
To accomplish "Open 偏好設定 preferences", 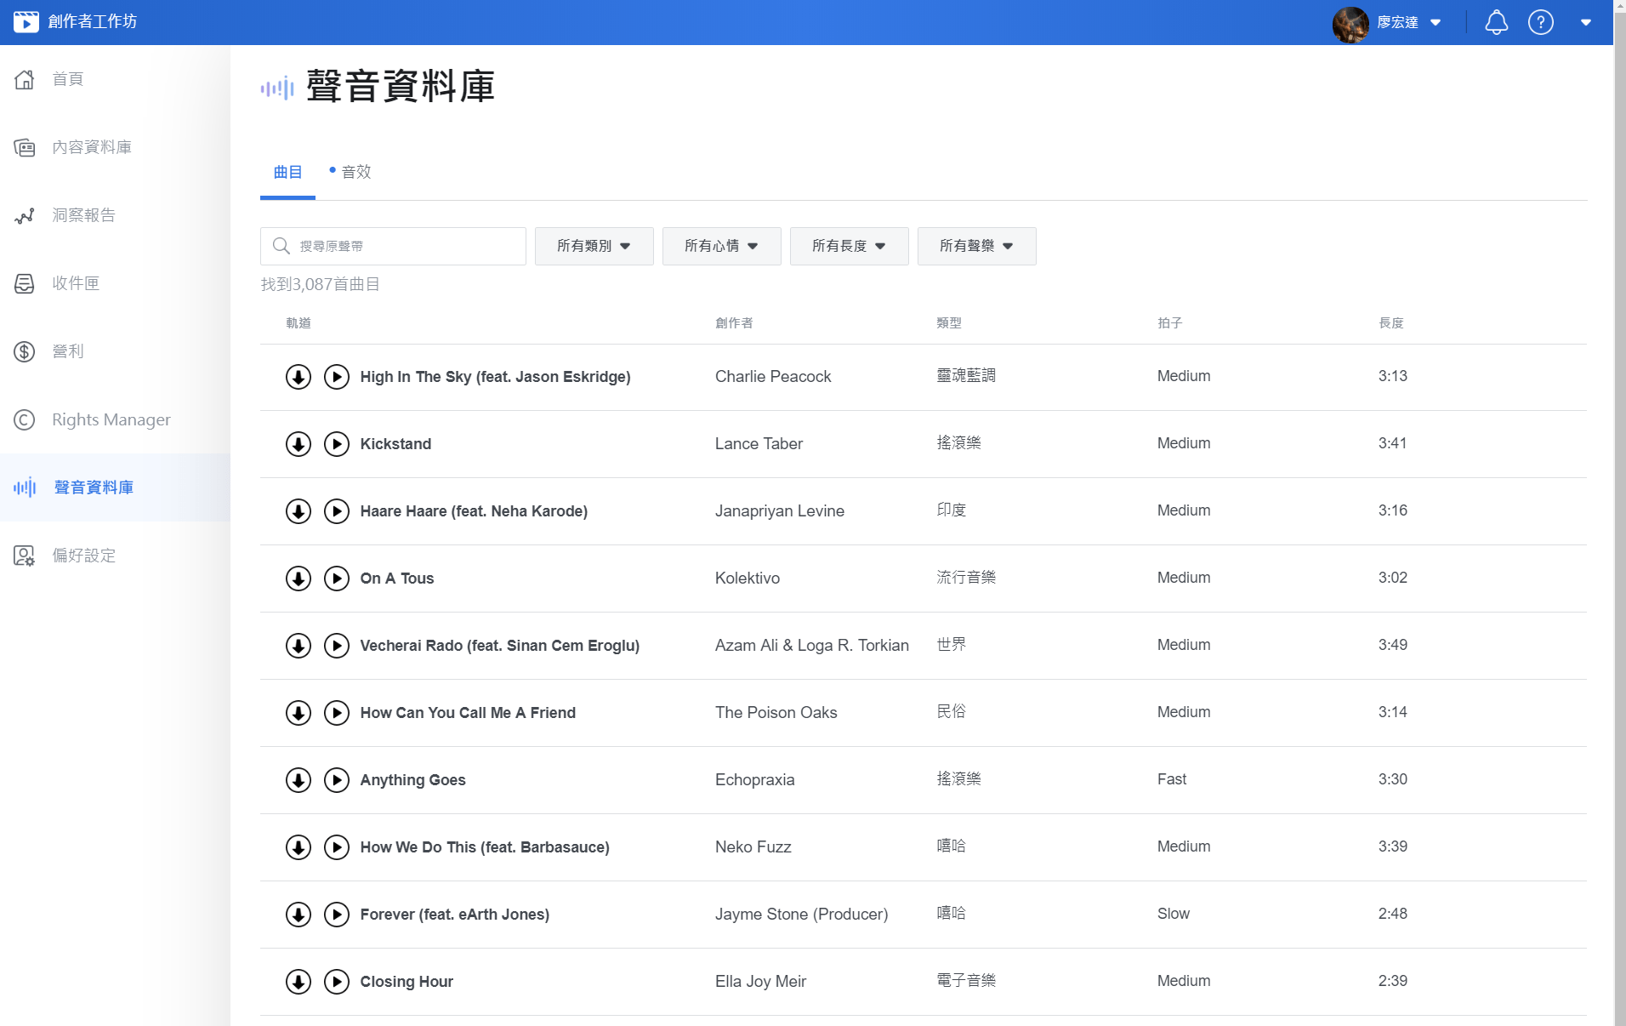I will [x=115, y=556].
